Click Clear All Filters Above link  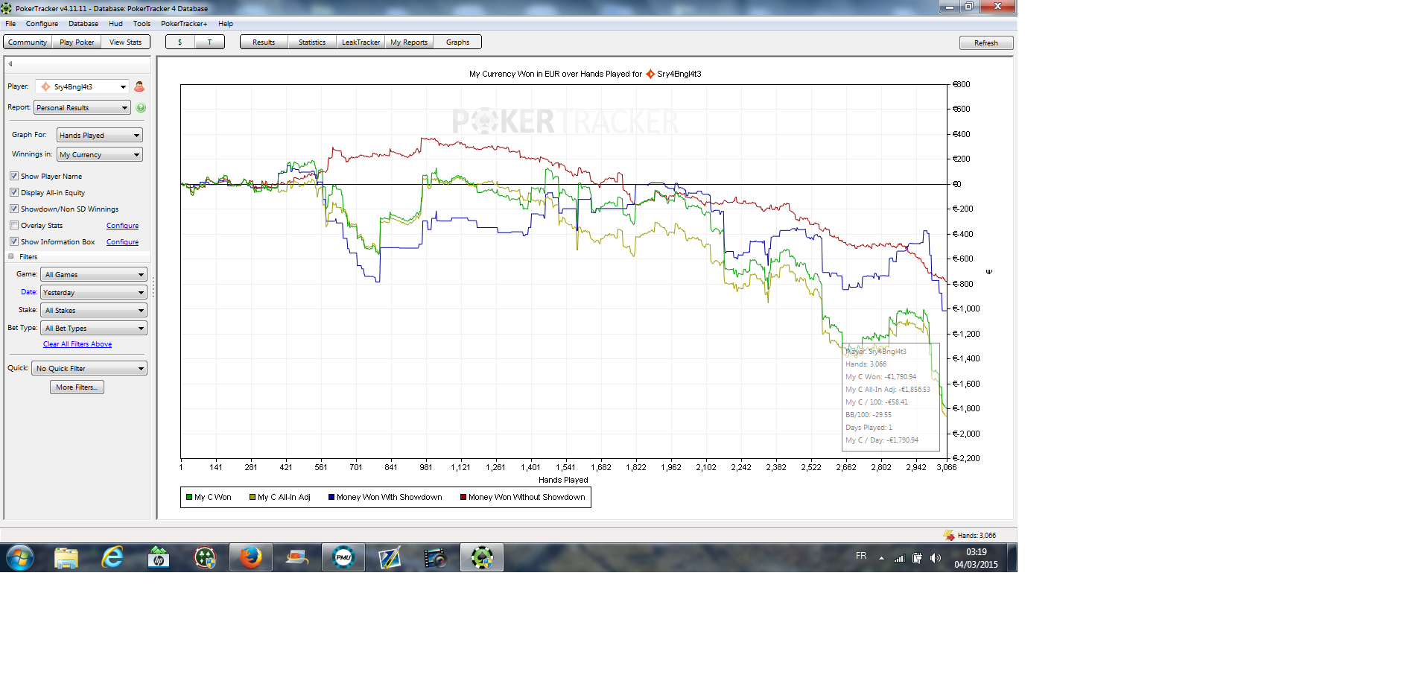pos(77,344)
